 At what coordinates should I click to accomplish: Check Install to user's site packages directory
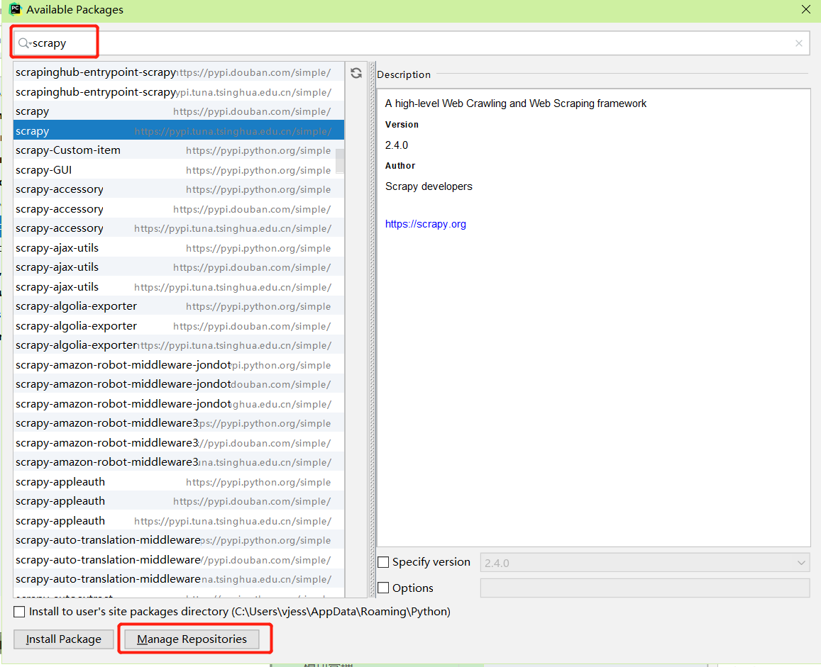19,612
